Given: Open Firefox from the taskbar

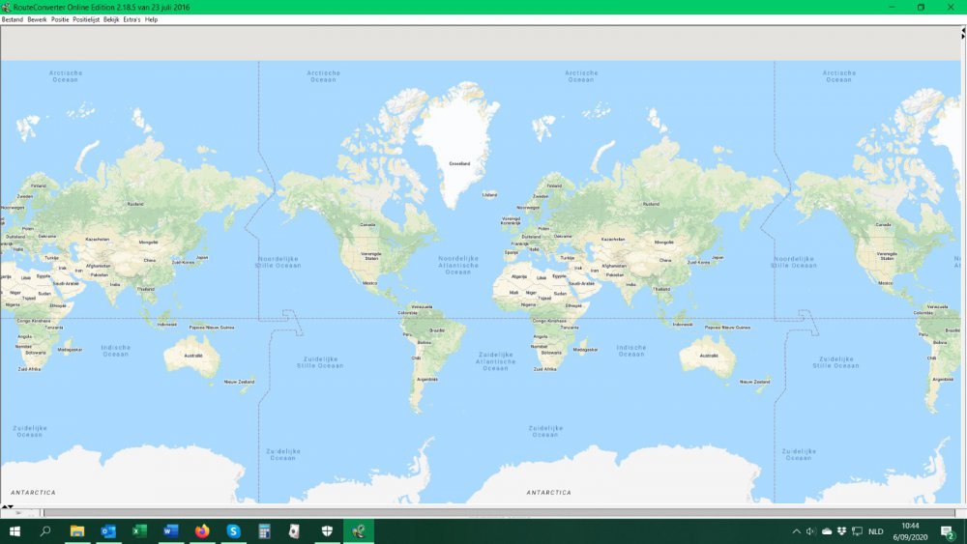Looking at the screenshot, I should click(202, 531).
